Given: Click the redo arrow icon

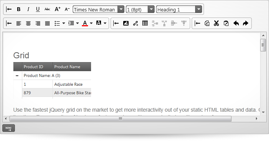Looking at the screenshot, I should [246, 23].
